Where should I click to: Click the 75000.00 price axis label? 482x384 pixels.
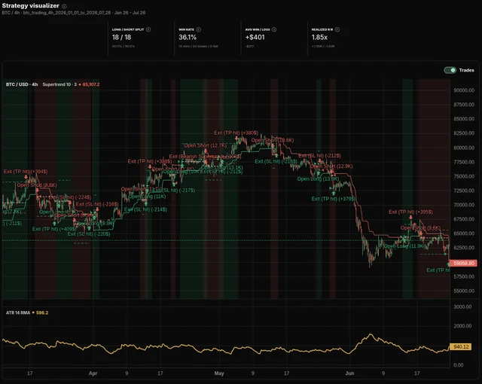click(464, 176)
